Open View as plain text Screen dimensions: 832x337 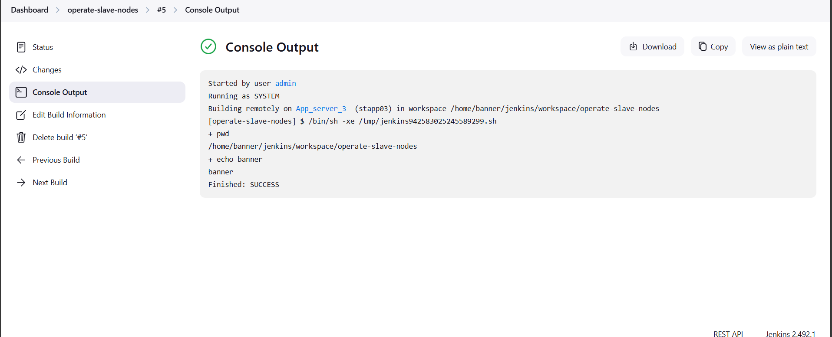pos(779,47)
